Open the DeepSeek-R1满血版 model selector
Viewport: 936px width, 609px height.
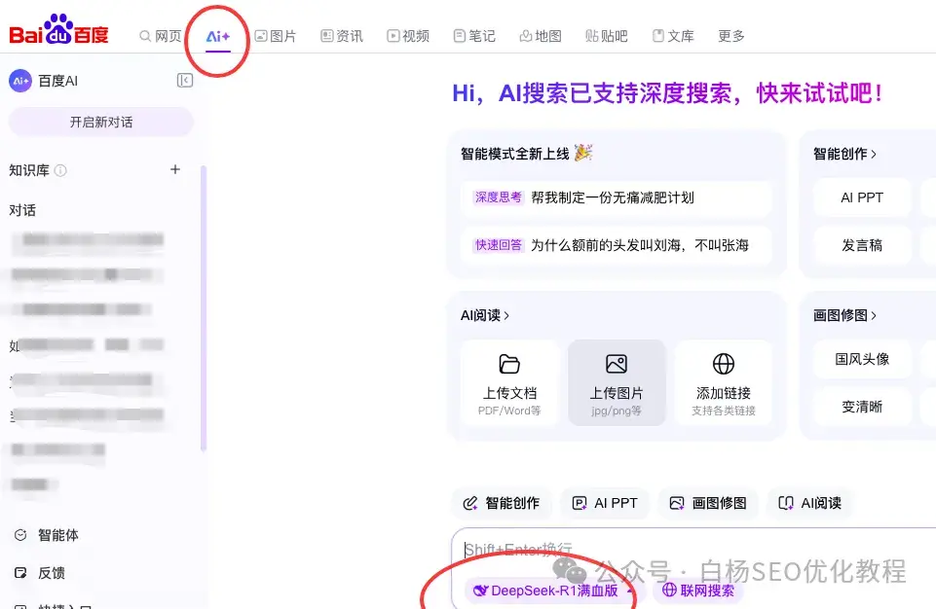[552, 591]
